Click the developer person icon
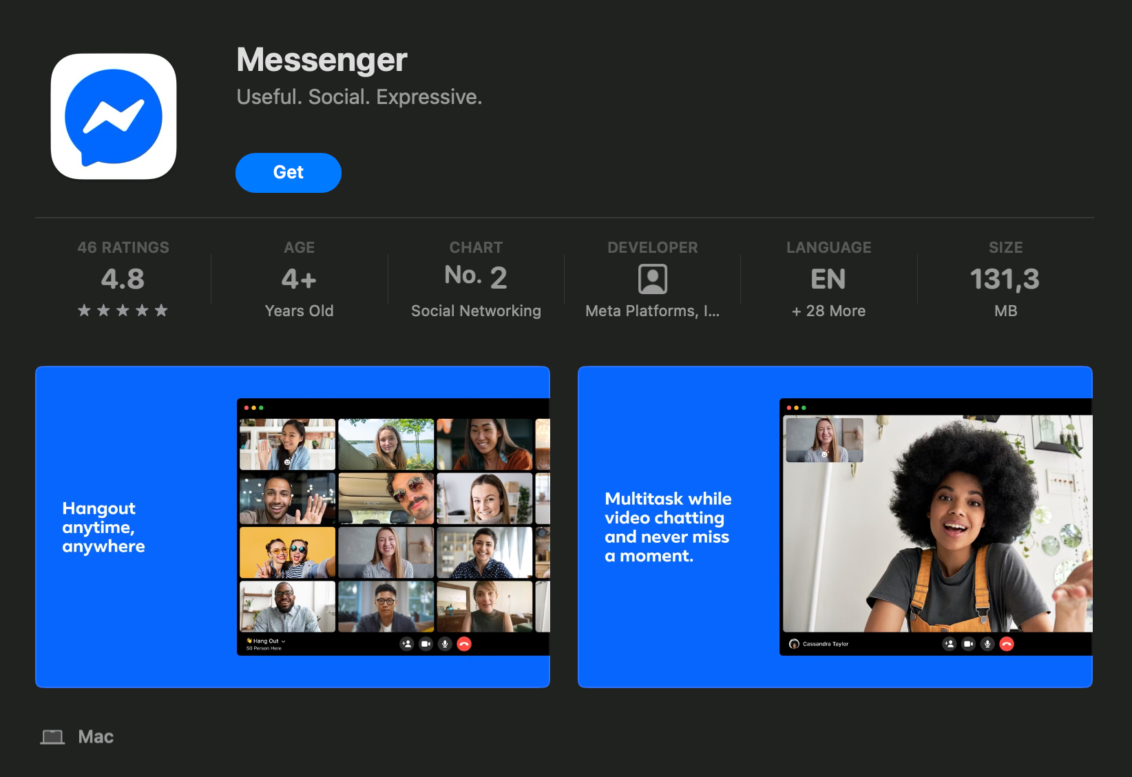1132x777 pixels. tap(652, 279)
